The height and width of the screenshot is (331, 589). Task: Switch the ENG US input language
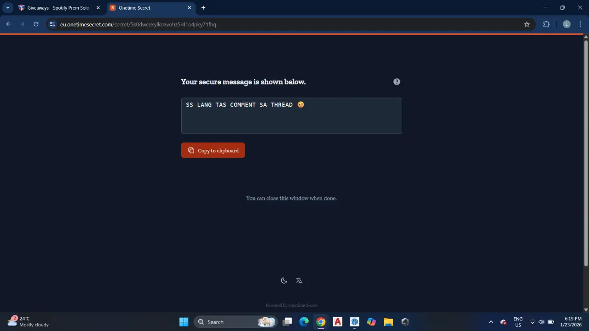coord(518,322)
